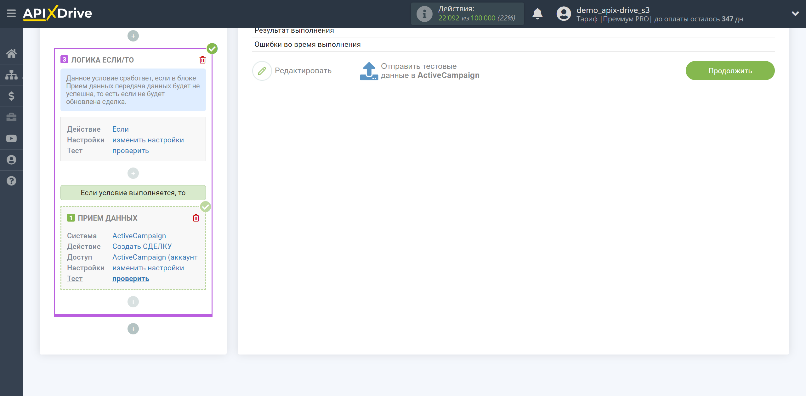Click Создать СДЕЛКУ action link

click(x=142, y=246)
